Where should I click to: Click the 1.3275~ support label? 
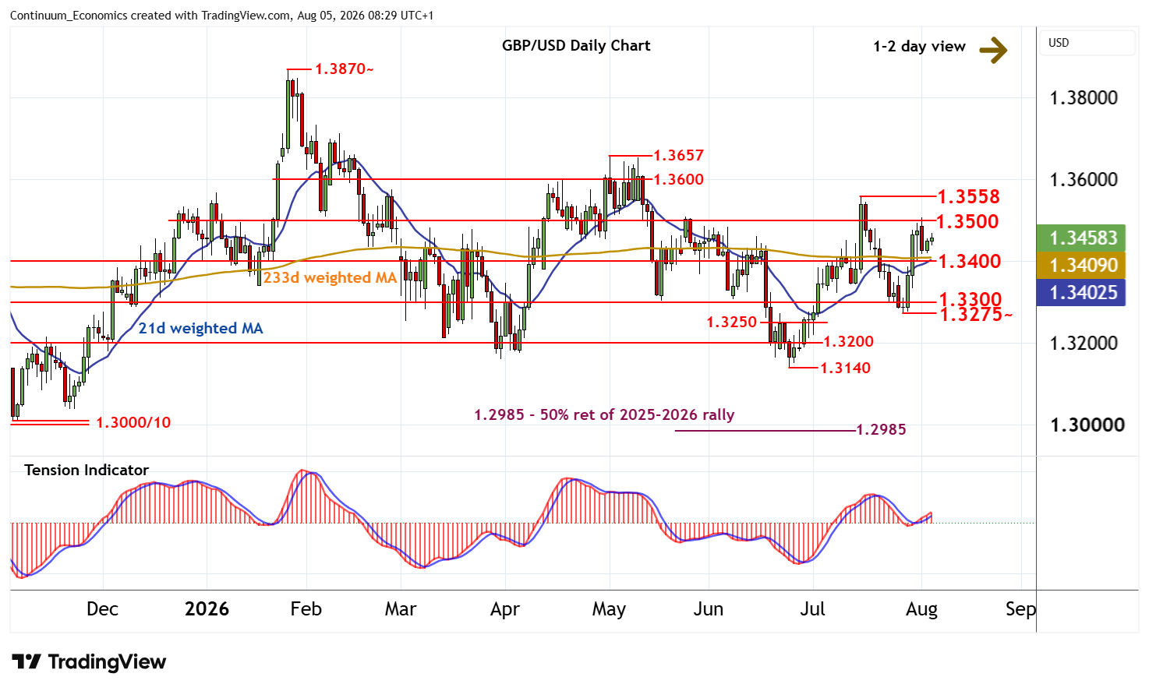977,314
